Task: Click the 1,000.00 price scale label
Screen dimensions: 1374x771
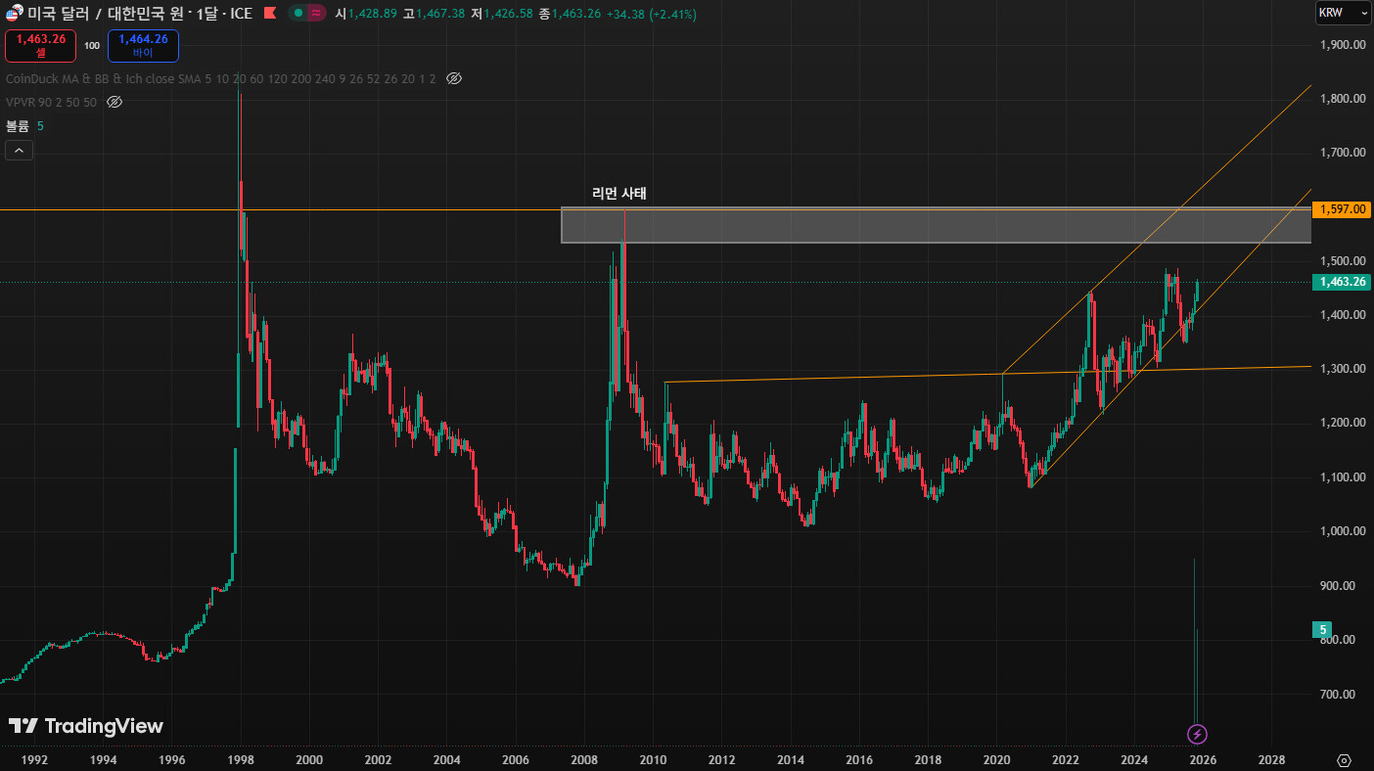Action: click(1342, 531)
